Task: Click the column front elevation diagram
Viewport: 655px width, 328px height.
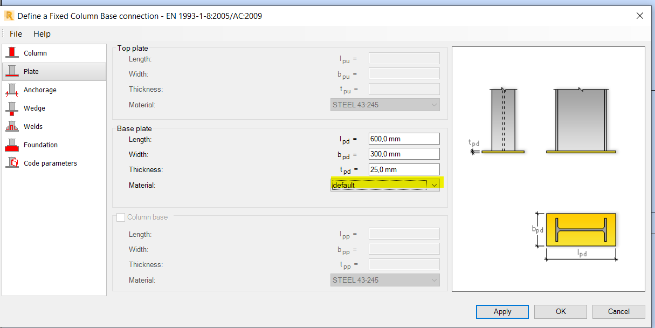Action: pos(581,121)
